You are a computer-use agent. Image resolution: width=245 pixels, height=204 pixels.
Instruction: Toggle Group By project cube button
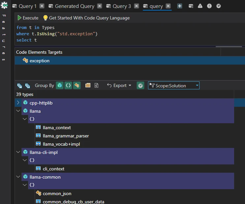60,85
